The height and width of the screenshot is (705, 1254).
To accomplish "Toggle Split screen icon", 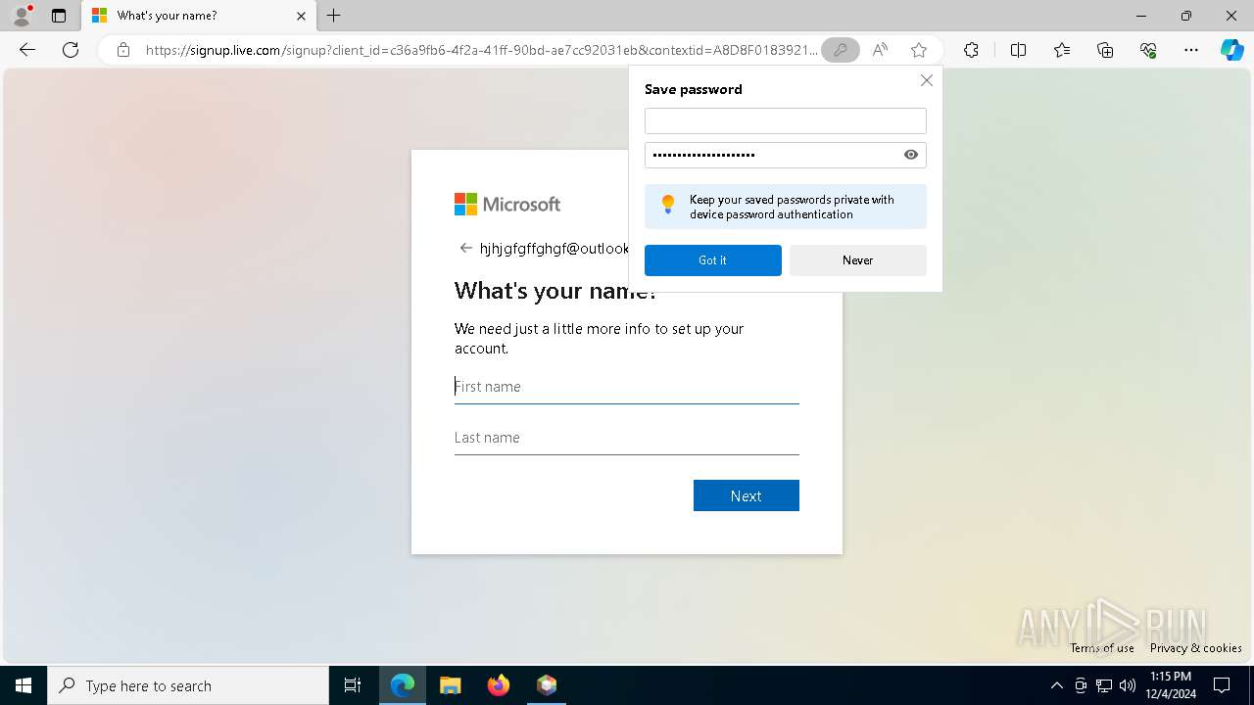I will (1018, 50).
